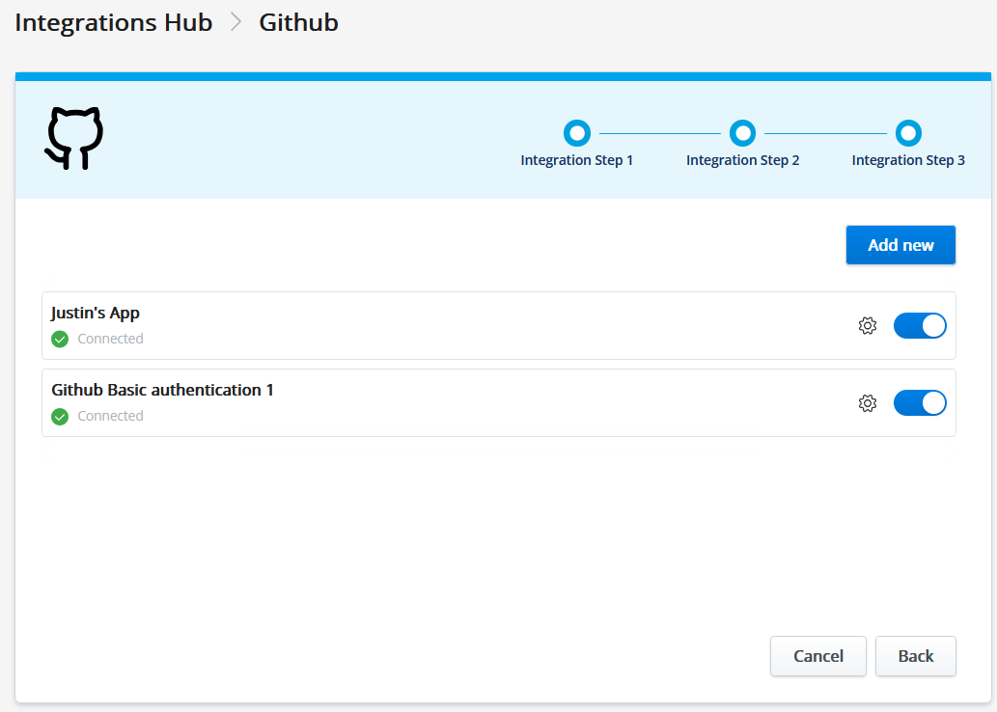
Task: Select the Integration Step 1 circle
Action: tap(576, 132)
